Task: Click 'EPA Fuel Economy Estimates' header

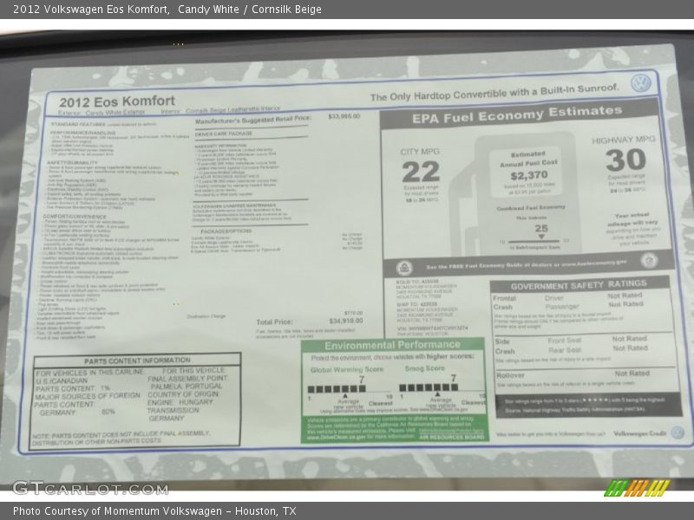Action: tap(517, 114)
